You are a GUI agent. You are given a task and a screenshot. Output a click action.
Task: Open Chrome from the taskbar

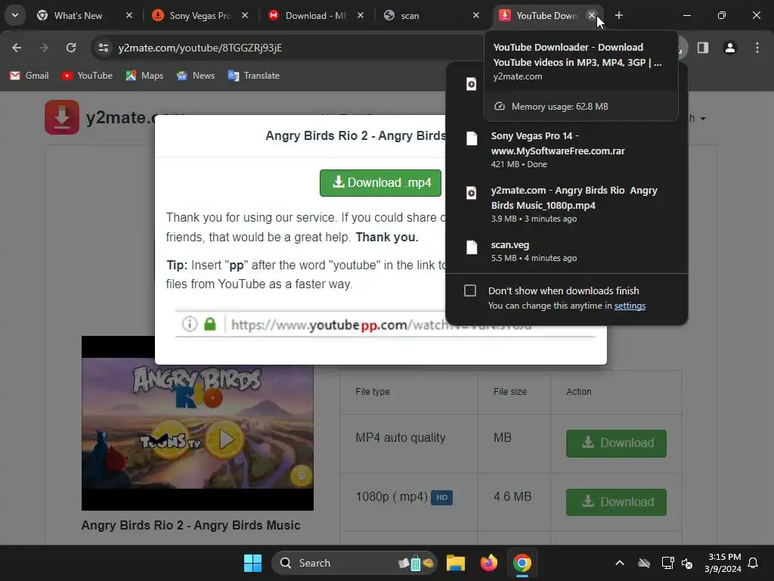(x=522, y=563)
